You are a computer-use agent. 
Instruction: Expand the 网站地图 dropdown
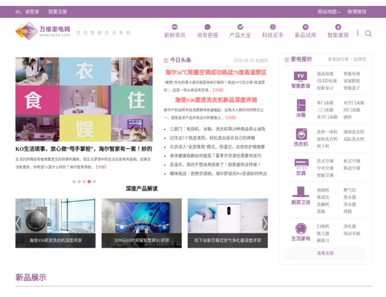(329, 11)
